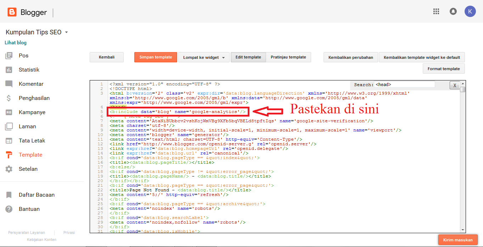Click the viewport meta tag line
Image resolution: width=483 pixels, height=247 pixels.
pos(255,130)
